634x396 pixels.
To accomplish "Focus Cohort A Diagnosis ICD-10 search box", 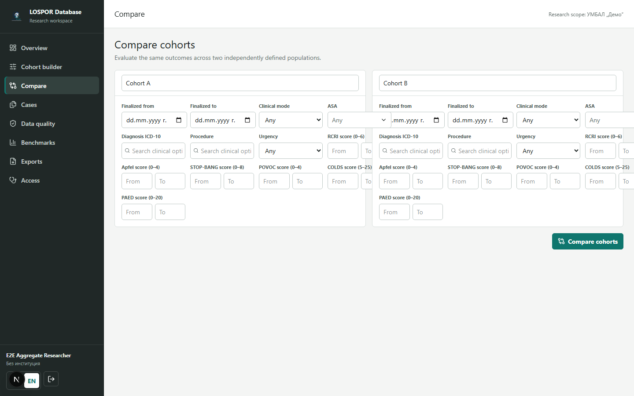I will coord(153,151).
